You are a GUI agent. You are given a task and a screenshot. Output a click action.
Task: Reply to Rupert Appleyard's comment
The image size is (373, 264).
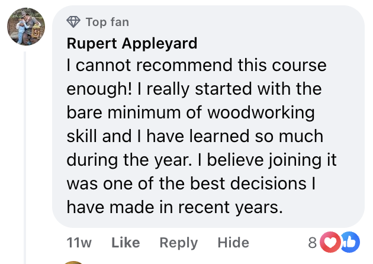click(178, 243)
